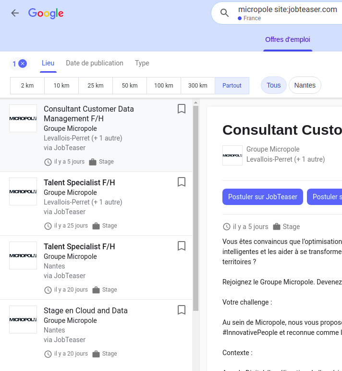This screenshot has width=342, height=371.
Task: Bookmark the Consultant Customer Data Management job
Action: click(x=182, y=109)
